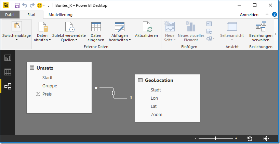Click the Neue Seite icon
Image resolution: width=280 pixels, height=144 pixels.
(x=170, y=26)
